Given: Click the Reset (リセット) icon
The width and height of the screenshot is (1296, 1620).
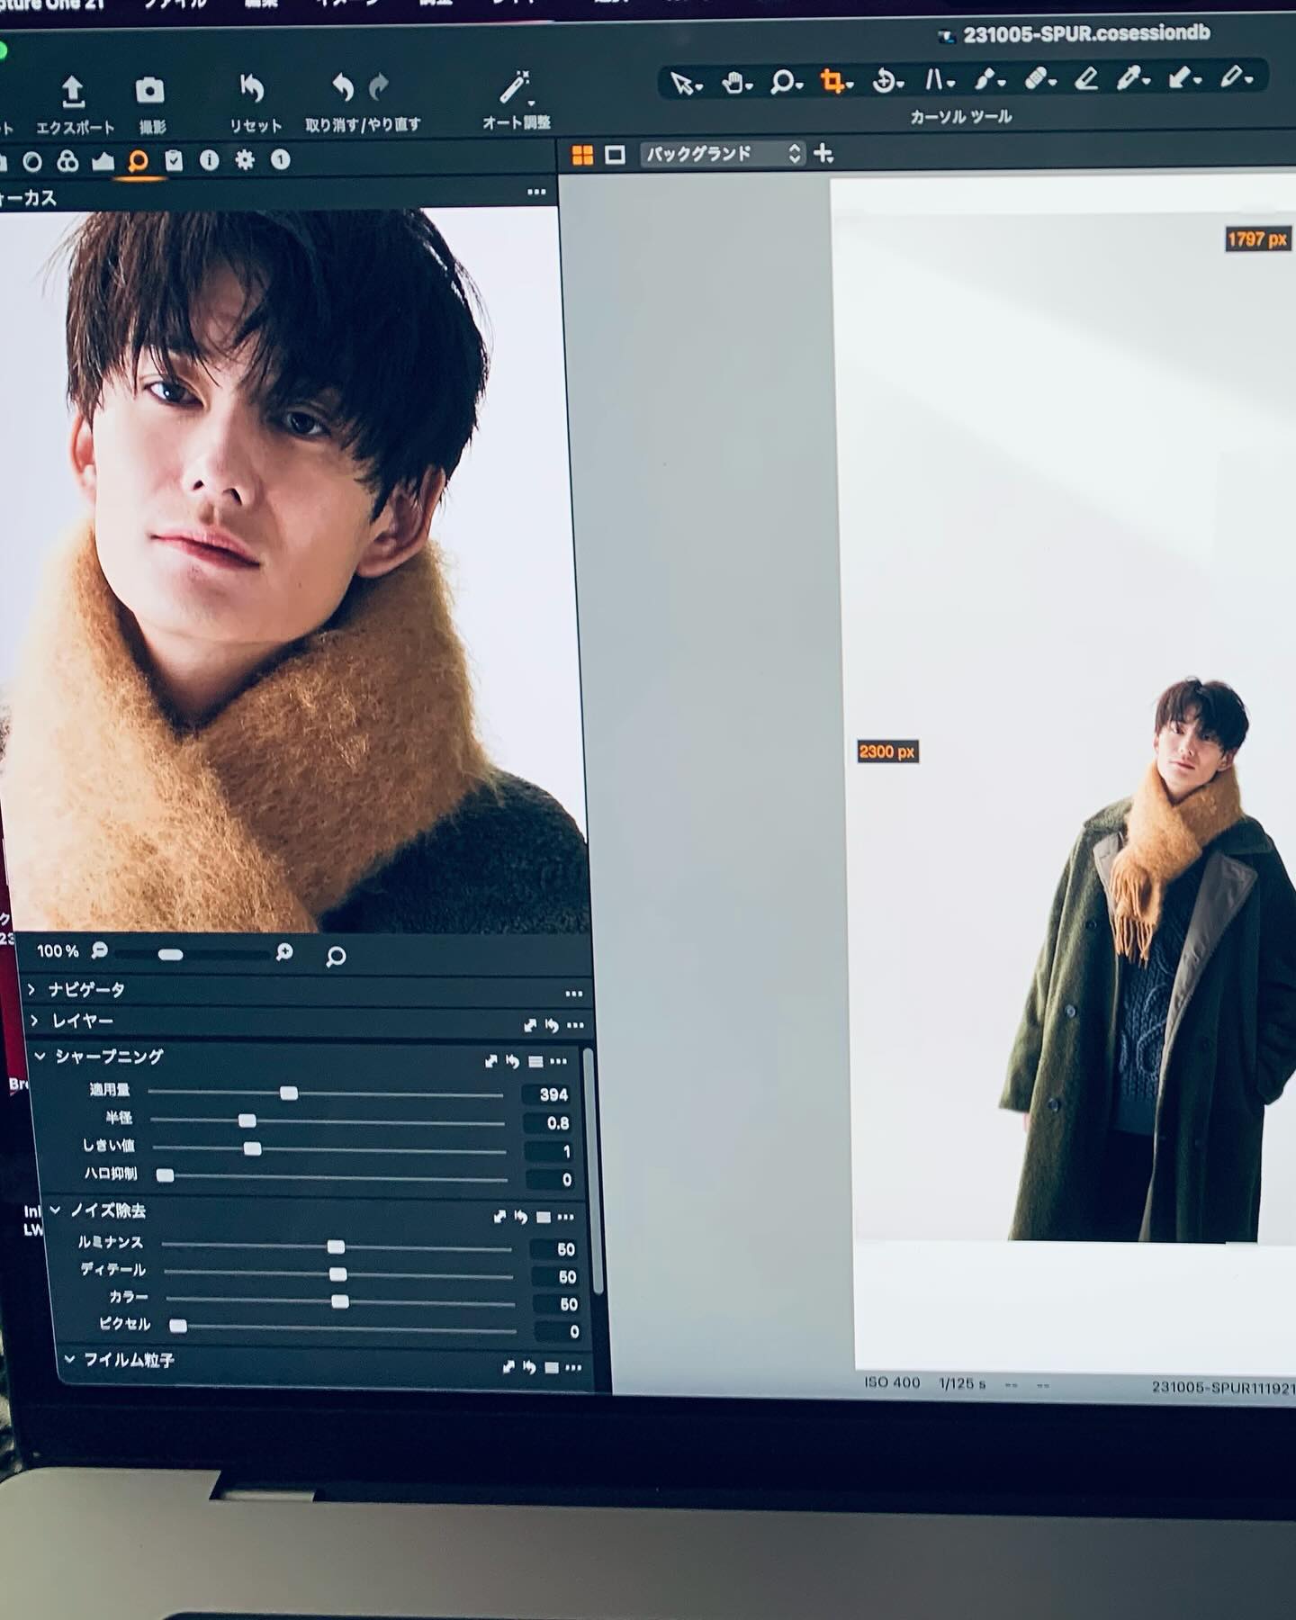Looking at the screenshot, I should (252, 88).
